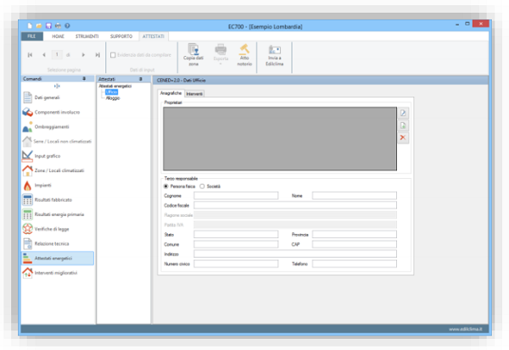Go to next page arrow
This screenshot has height=350, width=509.
point(85,54)
